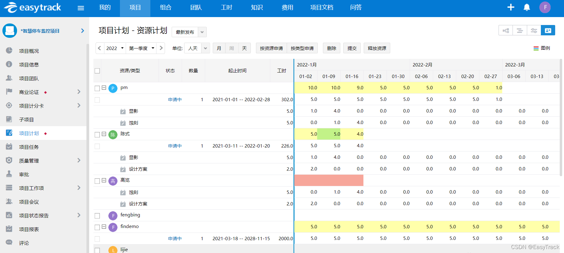Check the 高览 row checkbox
The width and height of the screenshot is (564, 253).
97,181
